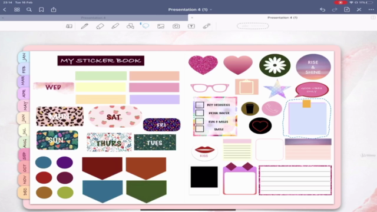Screen dimensions: 377x212
Task: Open the AUG month tab
Action: (x=24, y=143)
